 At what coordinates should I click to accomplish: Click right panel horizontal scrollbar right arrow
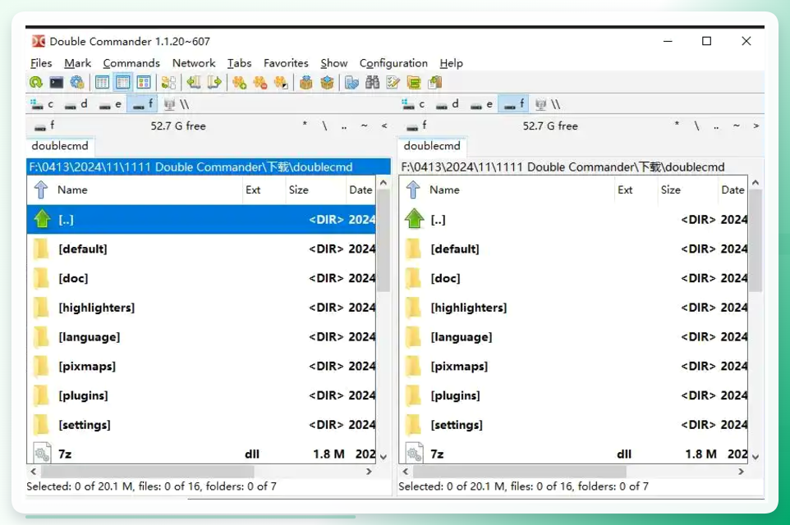[x=741, y=472]
